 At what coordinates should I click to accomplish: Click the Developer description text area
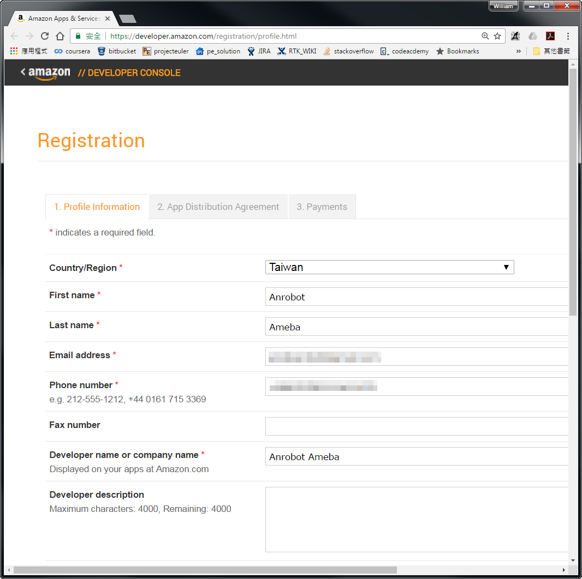[x=417, y=520]
